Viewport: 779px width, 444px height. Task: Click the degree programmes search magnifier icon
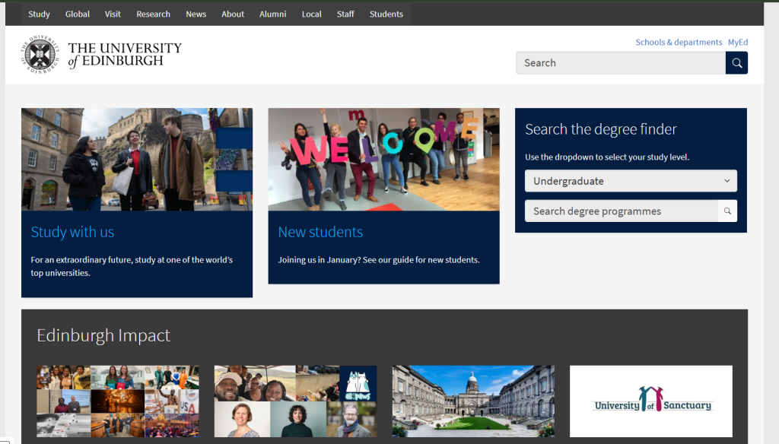(x=727, y=211)
